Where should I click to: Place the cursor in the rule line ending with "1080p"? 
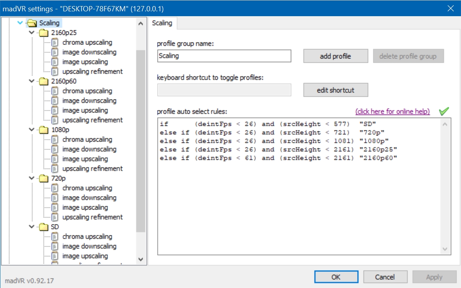(274, 141)
